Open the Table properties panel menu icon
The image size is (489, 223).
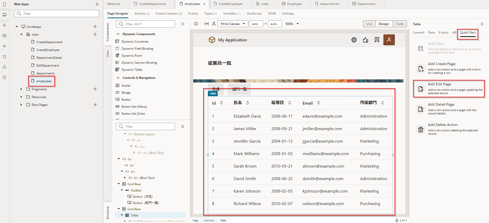482,24
